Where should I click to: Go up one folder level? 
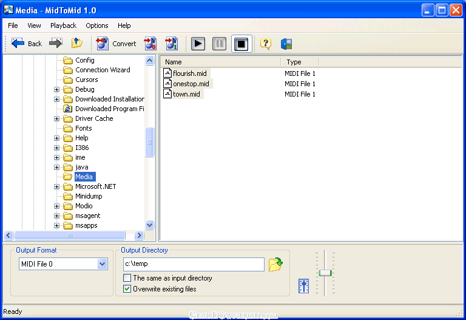pos(76,43)
